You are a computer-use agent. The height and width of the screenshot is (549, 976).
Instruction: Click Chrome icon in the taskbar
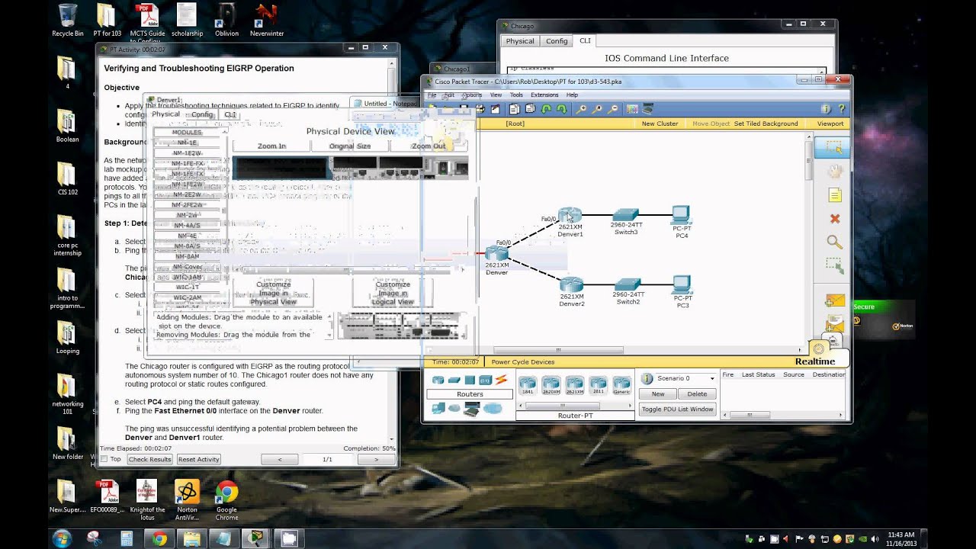pyautogui.click(x=159, y=539)
